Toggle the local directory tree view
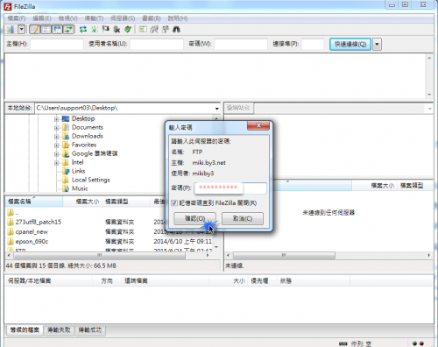The height and width of the screenshot is (347, 438). coord(46,29)
